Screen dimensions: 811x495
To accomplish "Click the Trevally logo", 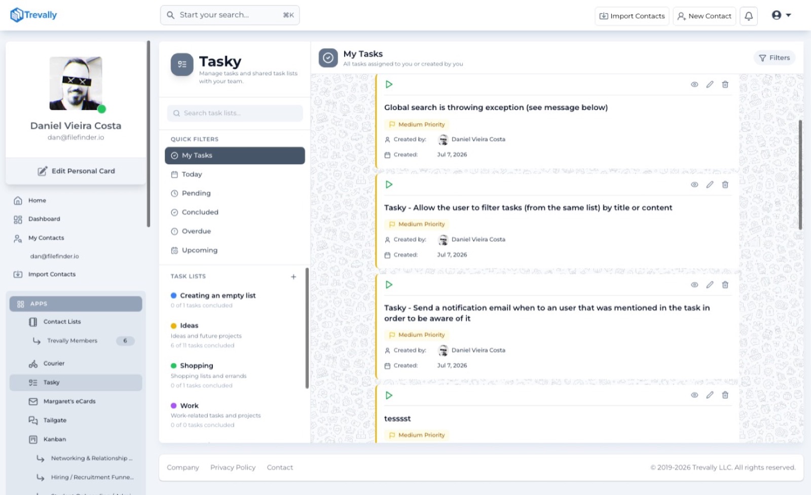I will click(x=33, y=15).
